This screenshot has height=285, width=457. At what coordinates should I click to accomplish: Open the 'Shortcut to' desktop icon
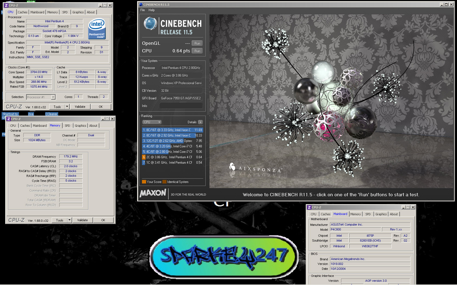point(10,114)
